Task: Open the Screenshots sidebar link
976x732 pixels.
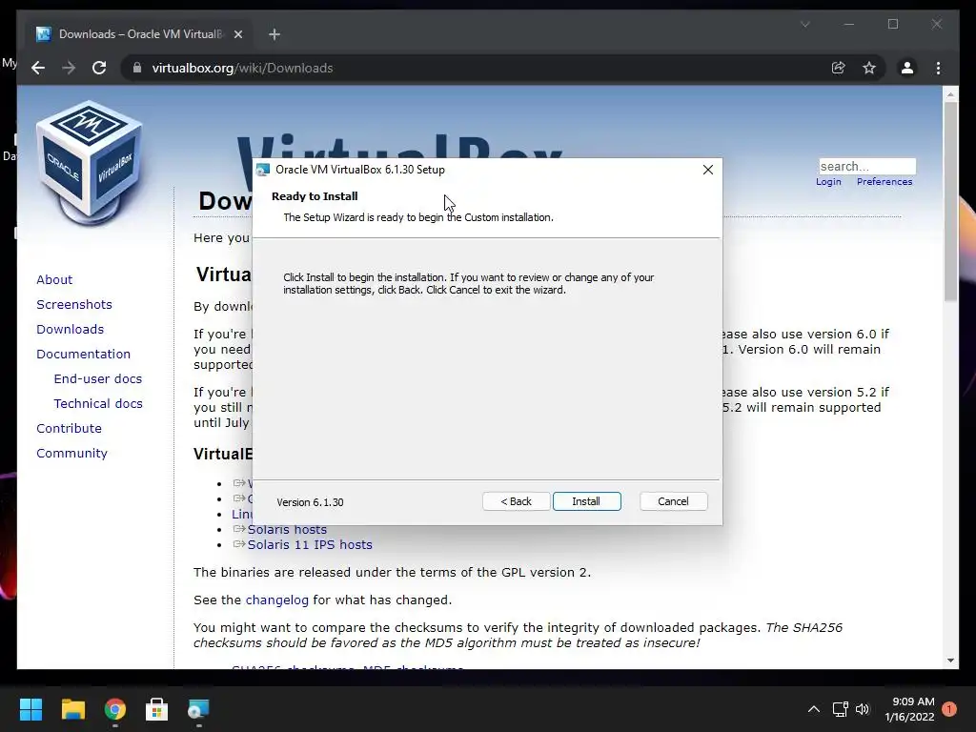Action: pos(74,304)
